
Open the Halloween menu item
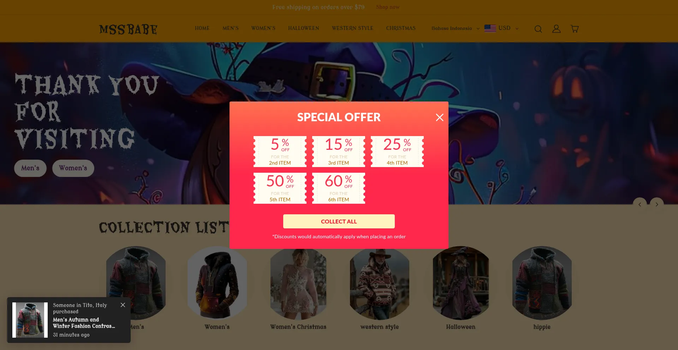[x=304, y=28]
